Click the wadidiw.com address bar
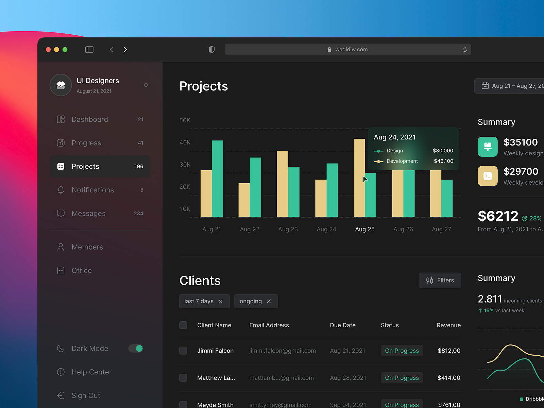The image size is (544, 408). click(x=347, y=50)
